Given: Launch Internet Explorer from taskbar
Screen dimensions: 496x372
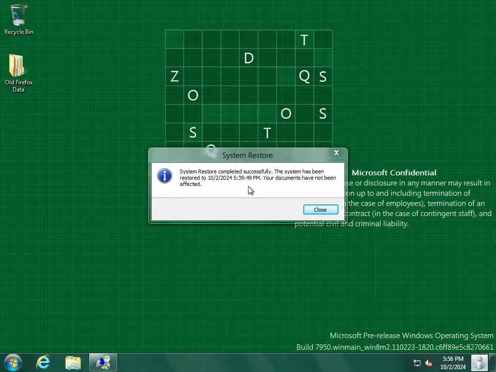Looking at the screenshot, I should tap(43, 362).
